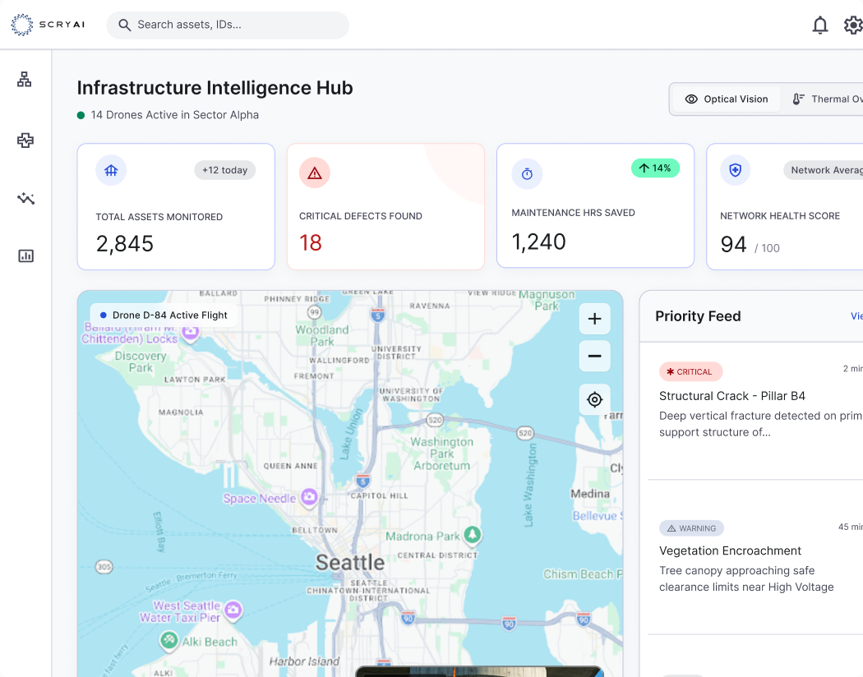Screen dimensions: 863x677
Task: Click the Priority Feed heading
Action: coord(698,316)
